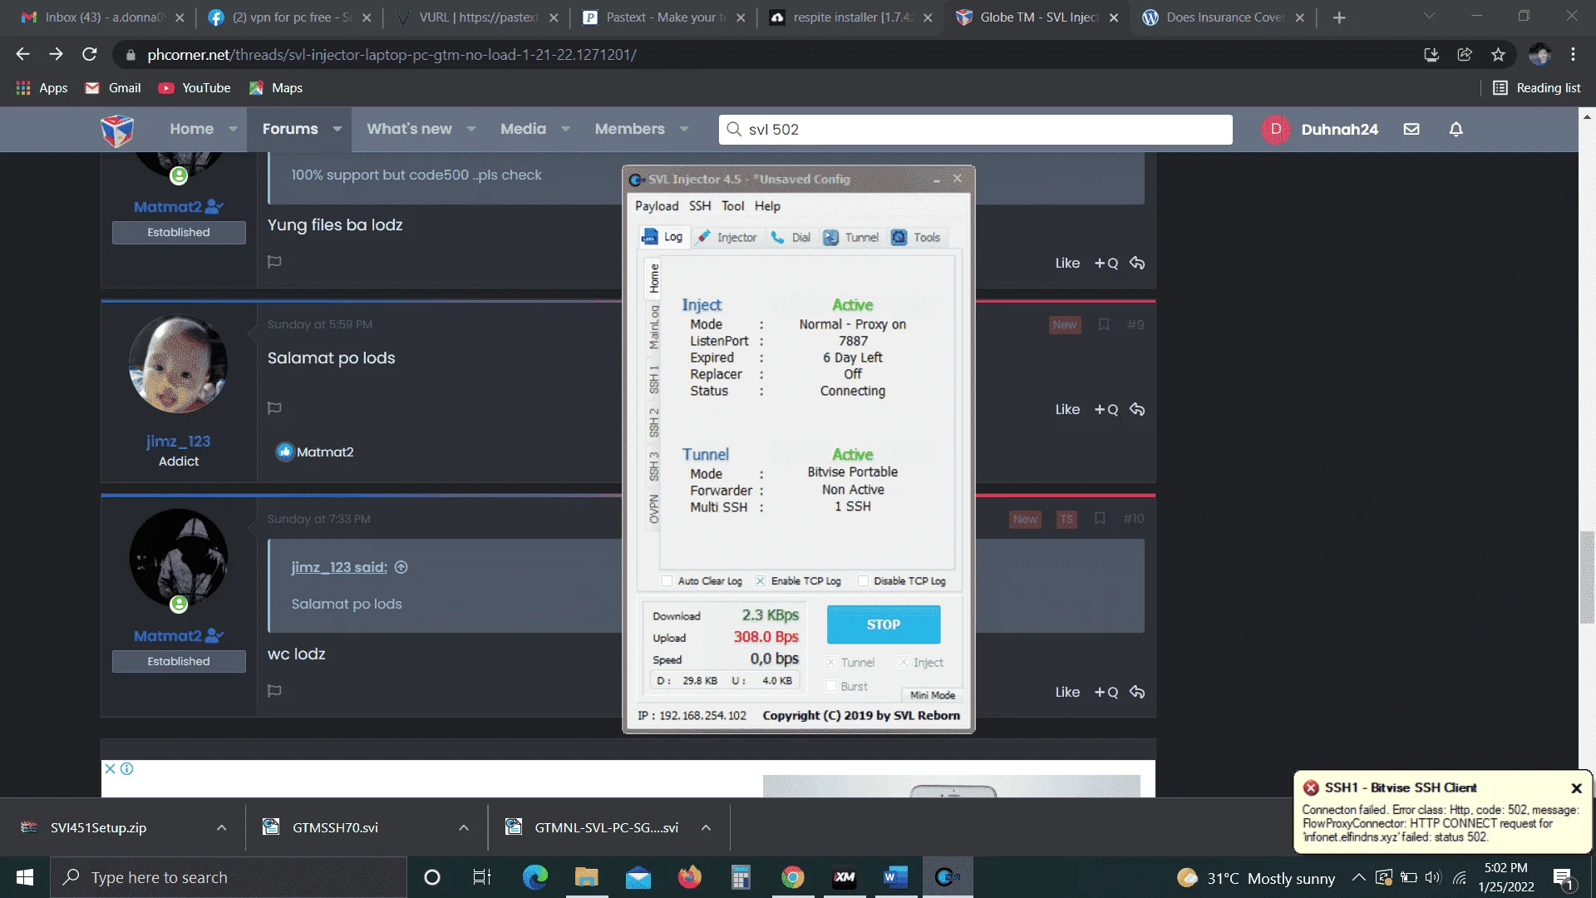1596x898 pixels.
Task: Click the STOP button
Action: click(x=884, y=624)
